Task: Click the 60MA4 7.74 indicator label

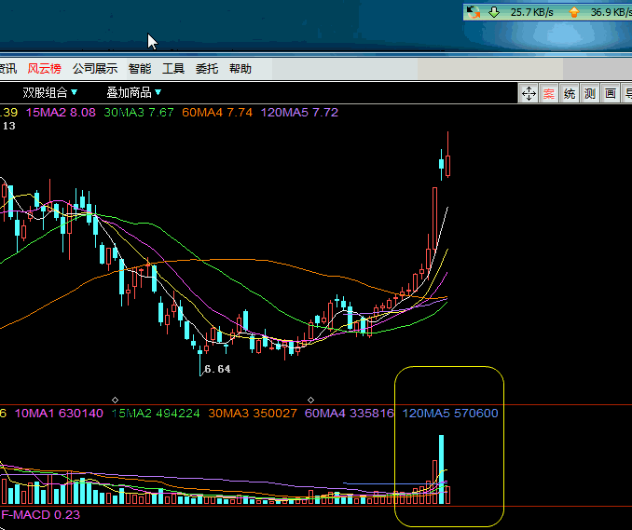Action: pos(217,113)
